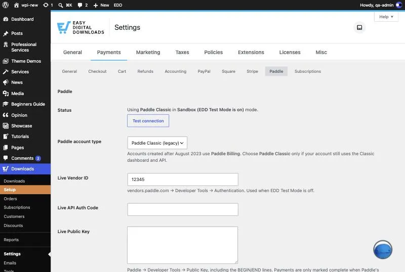Screen dimensions: 405x272
Task: Switch to the Licenses tab
Action: click(x=290, y=52)
